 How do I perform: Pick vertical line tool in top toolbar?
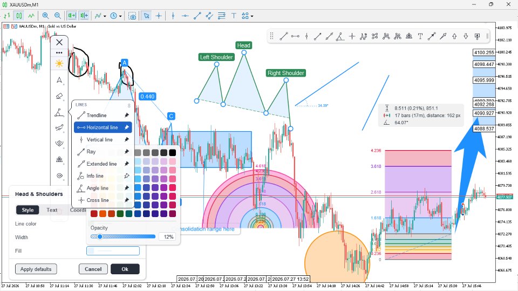173,16
